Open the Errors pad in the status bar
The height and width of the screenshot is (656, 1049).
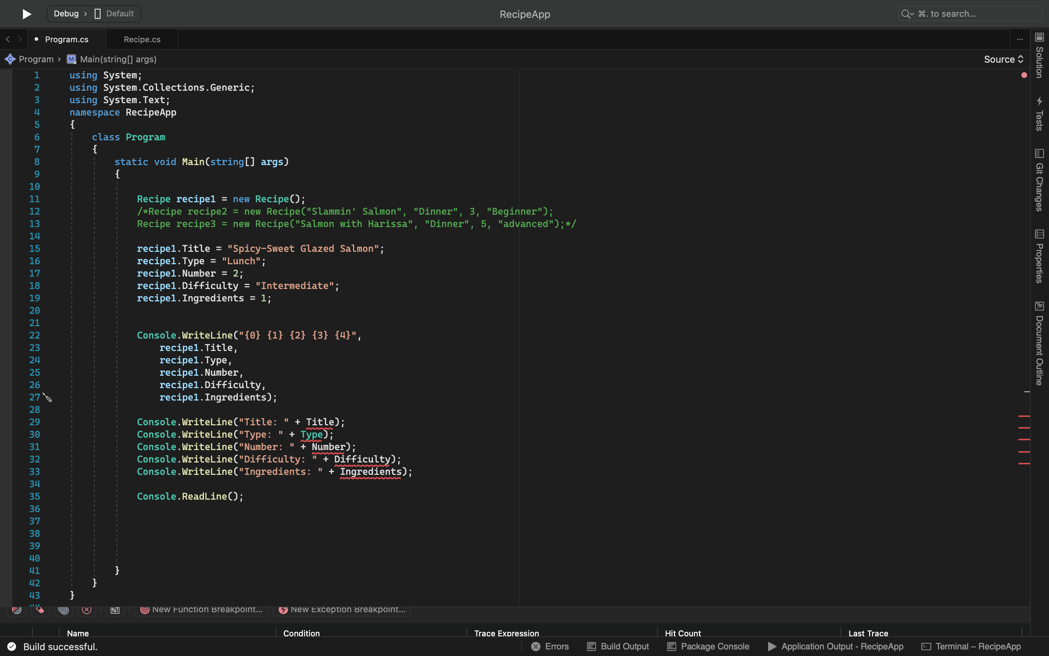click(x=556, y=646)
